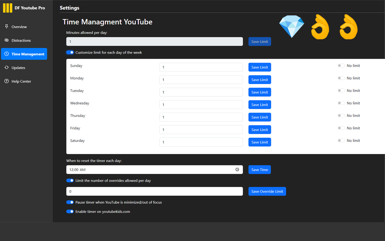This screenshot has width=385, height=241.
Task: Click the DF Youtube Pro logo icon
Action: click(x=8, y=8)
